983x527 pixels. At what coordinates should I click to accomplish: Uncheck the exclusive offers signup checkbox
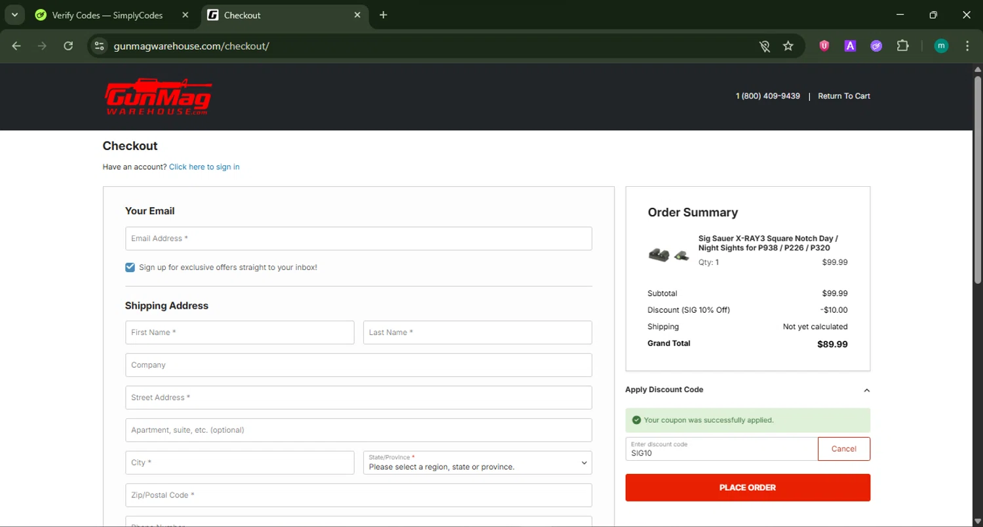click(130, 267)
